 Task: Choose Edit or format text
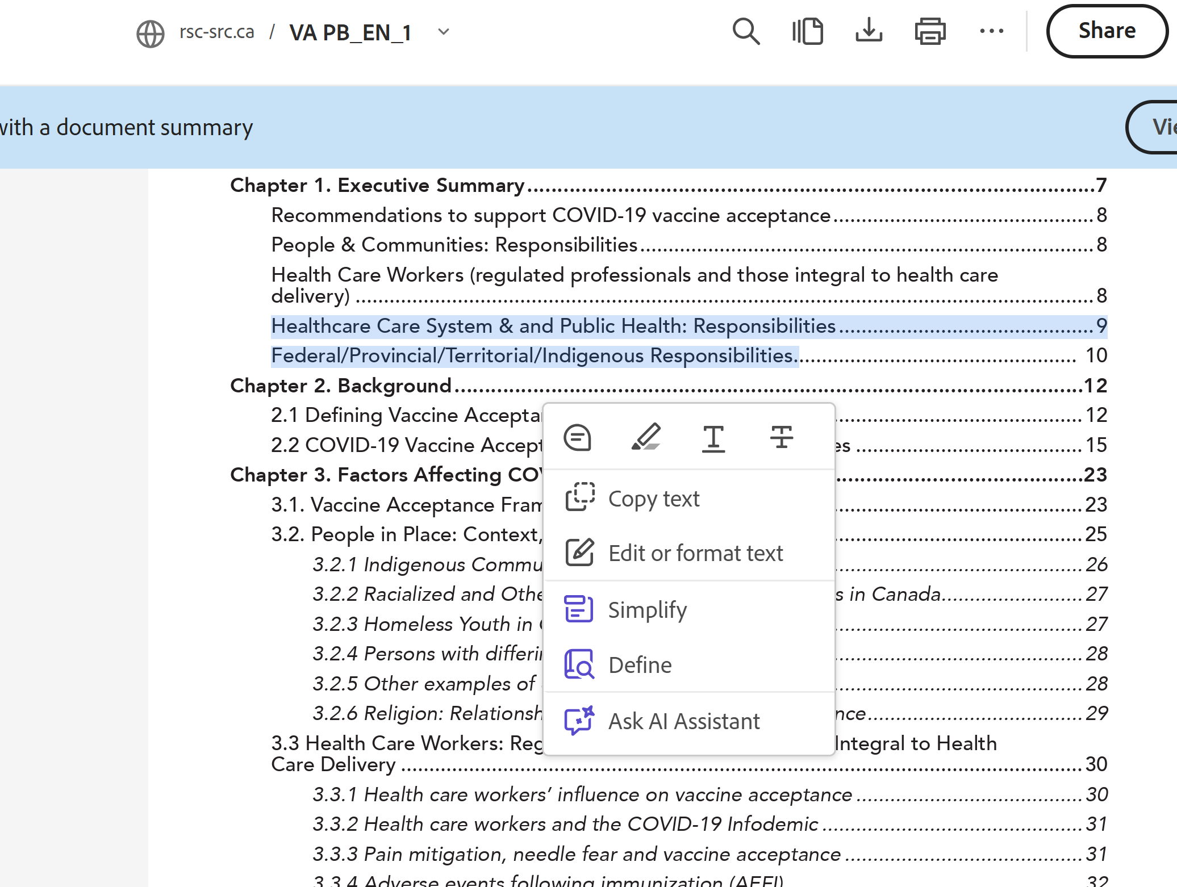click(688, 553)
